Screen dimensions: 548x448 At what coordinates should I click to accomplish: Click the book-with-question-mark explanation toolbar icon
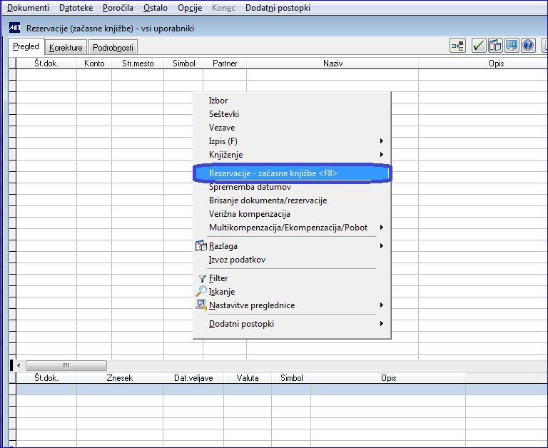495,46
